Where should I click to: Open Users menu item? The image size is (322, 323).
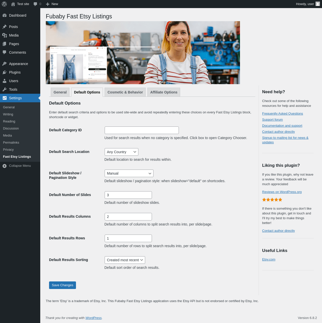[20, 81]
